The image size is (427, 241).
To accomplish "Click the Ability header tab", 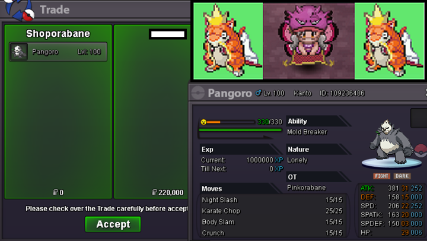I will coord(318,121).
